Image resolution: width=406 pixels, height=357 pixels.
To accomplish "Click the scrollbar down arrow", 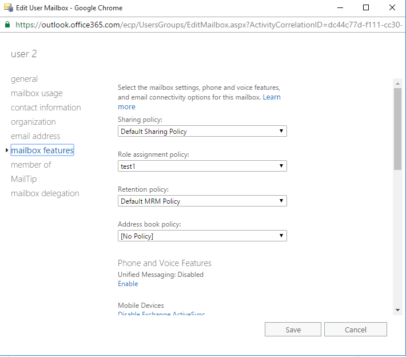I will (397, 310).
